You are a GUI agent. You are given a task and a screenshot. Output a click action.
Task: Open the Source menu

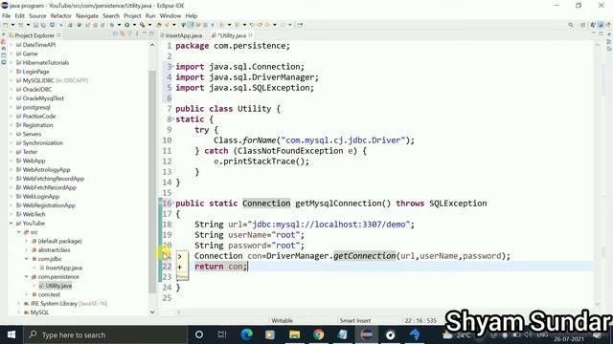point(37,15)
